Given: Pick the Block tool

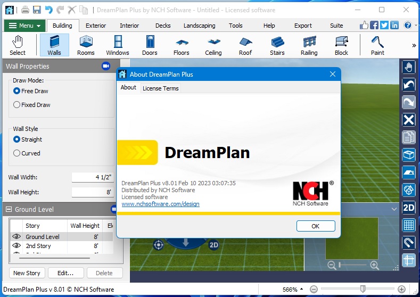Looking at the screenshot, I should (341, 45).
